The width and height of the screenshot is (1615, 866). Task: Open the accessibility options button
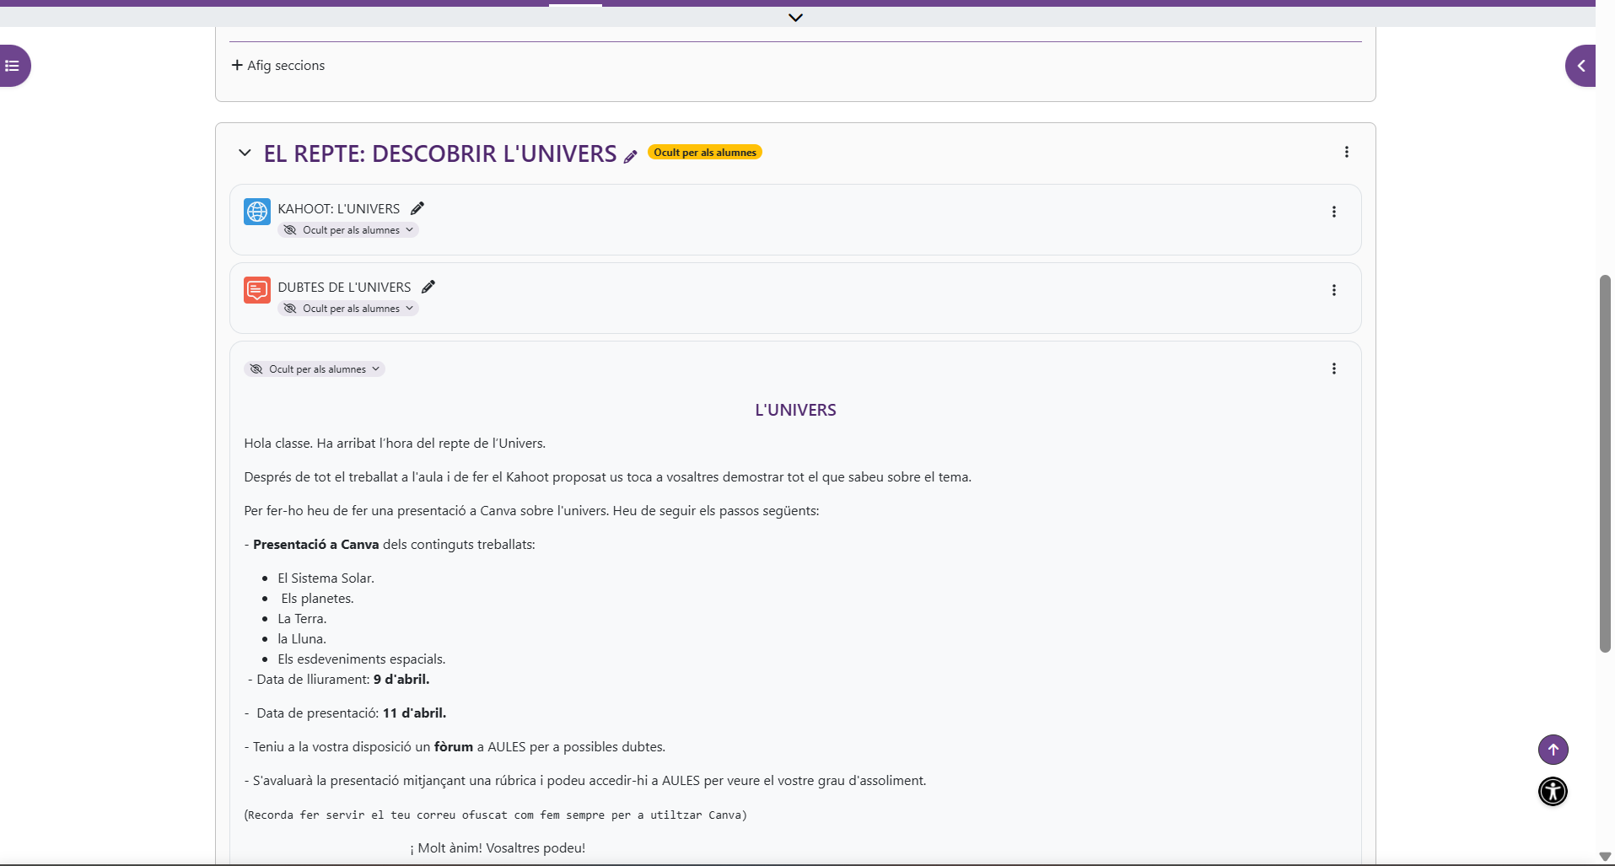point(1553,791)
